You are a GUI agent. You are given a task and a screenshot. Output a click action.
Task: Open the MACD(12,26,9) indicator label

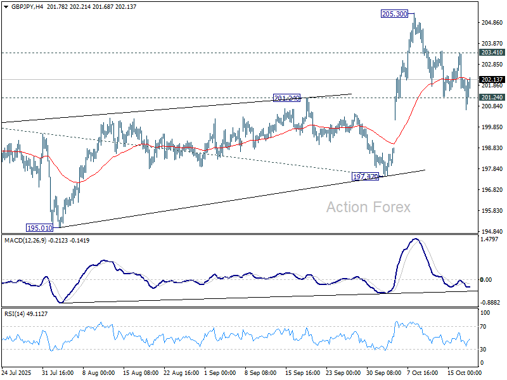tap(29, 241)
